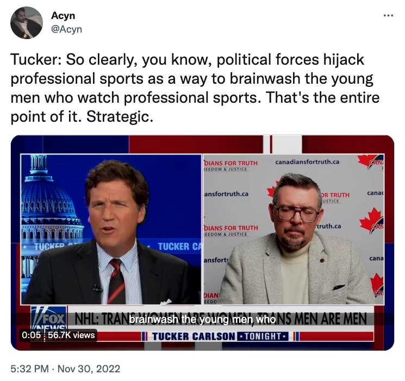Click the Nov 30, 2022 date
Viewport: 405px width, 381px height.
(x=89, y=368)
